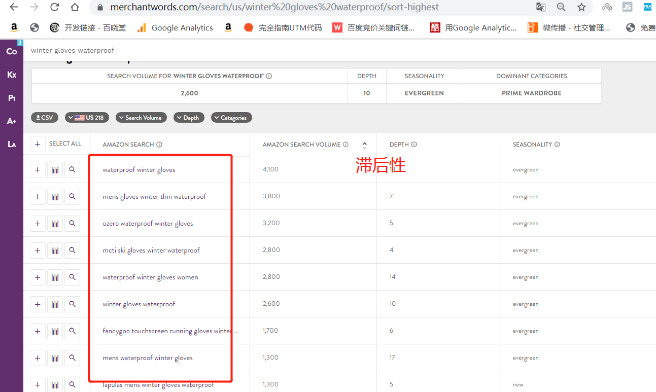This screenshot has width=656, height=392.
Task: Click the plus icon for mens gloves winter thin waterproof
Action: [38, 197]
